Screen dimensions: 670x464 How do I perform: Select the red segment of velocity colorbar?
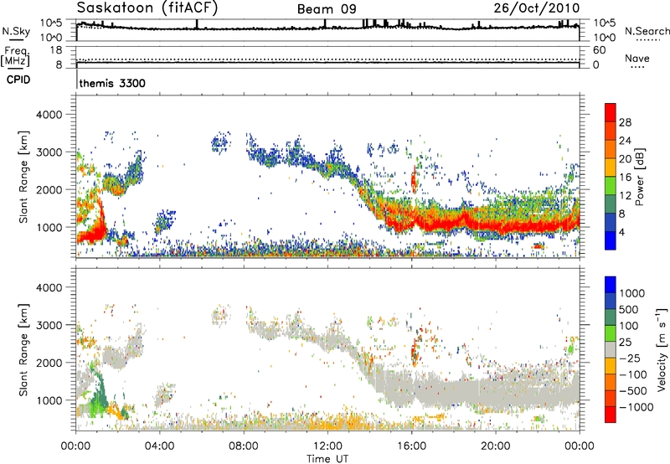tap(611, 415)
